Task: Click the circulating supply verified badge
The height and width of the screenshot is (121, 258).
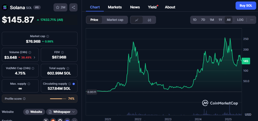Action: click(x=74, y=84)
